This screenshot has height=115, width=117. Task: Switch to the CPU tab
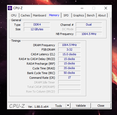[14, 15]
